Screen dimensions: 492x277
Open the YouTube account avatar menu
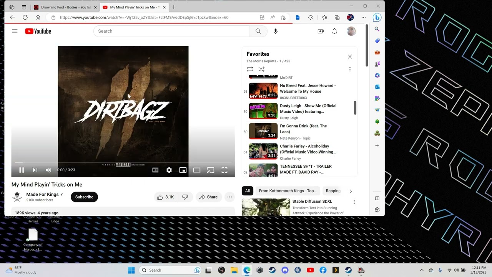[351, 31]
